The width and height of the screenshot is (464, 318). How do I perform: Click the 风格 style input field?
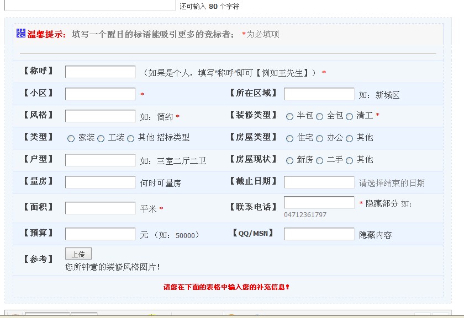pyautogui.click(x=101, y=116)
